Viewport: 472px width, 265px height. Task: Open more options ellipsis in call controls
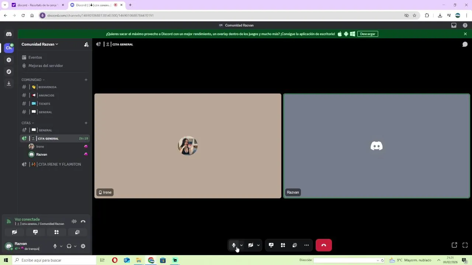(306, 245)
